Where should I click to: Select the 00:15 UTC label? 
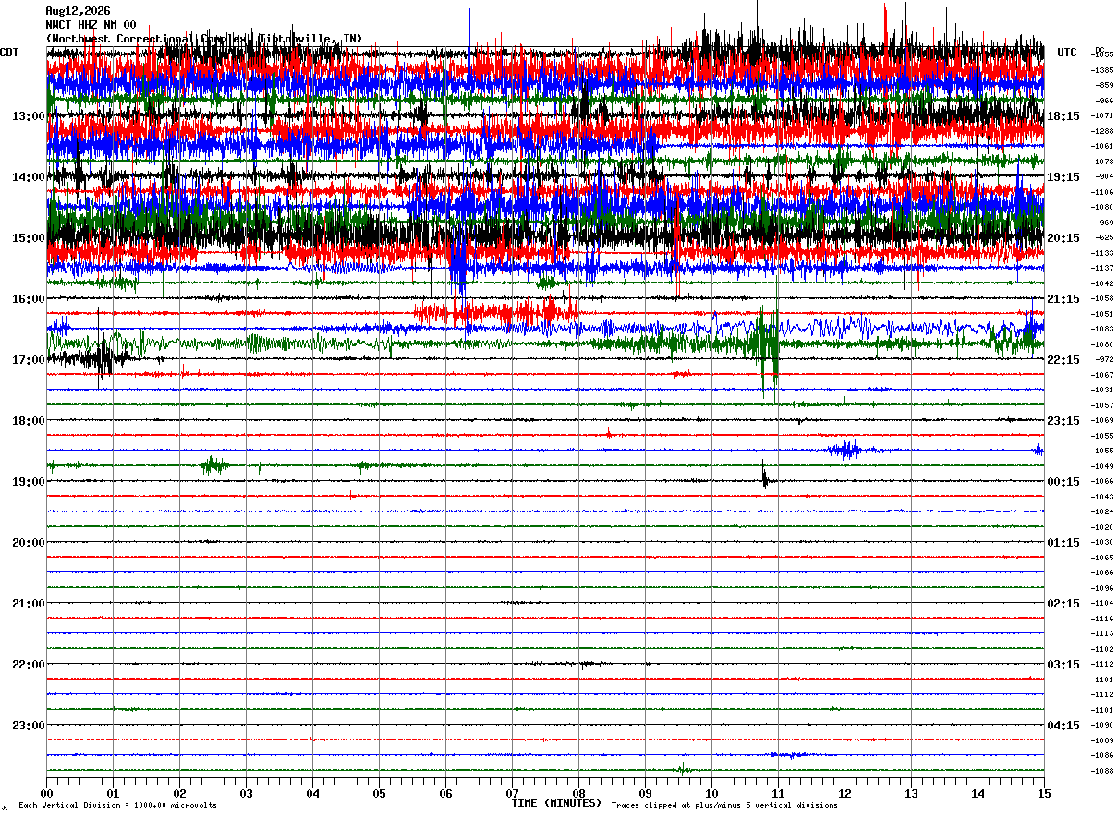click(x=1063, y=482)
